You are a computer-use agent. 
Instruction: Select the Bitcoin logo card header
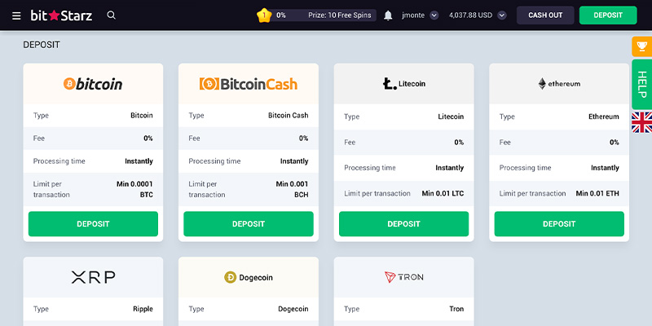click(x=93, y=84)
